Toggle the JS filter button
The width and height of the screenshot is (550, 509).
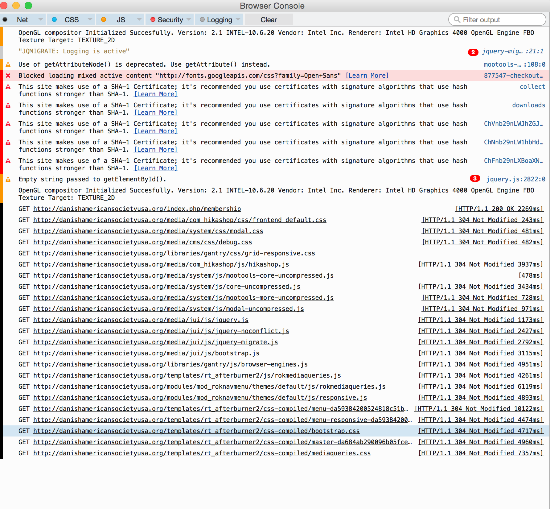pos(121,20)
